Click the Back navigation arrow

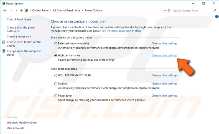(x=5, y=11)
